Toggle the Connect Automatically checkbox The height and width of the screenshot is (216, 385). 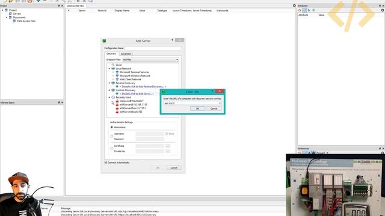point(106,163)
